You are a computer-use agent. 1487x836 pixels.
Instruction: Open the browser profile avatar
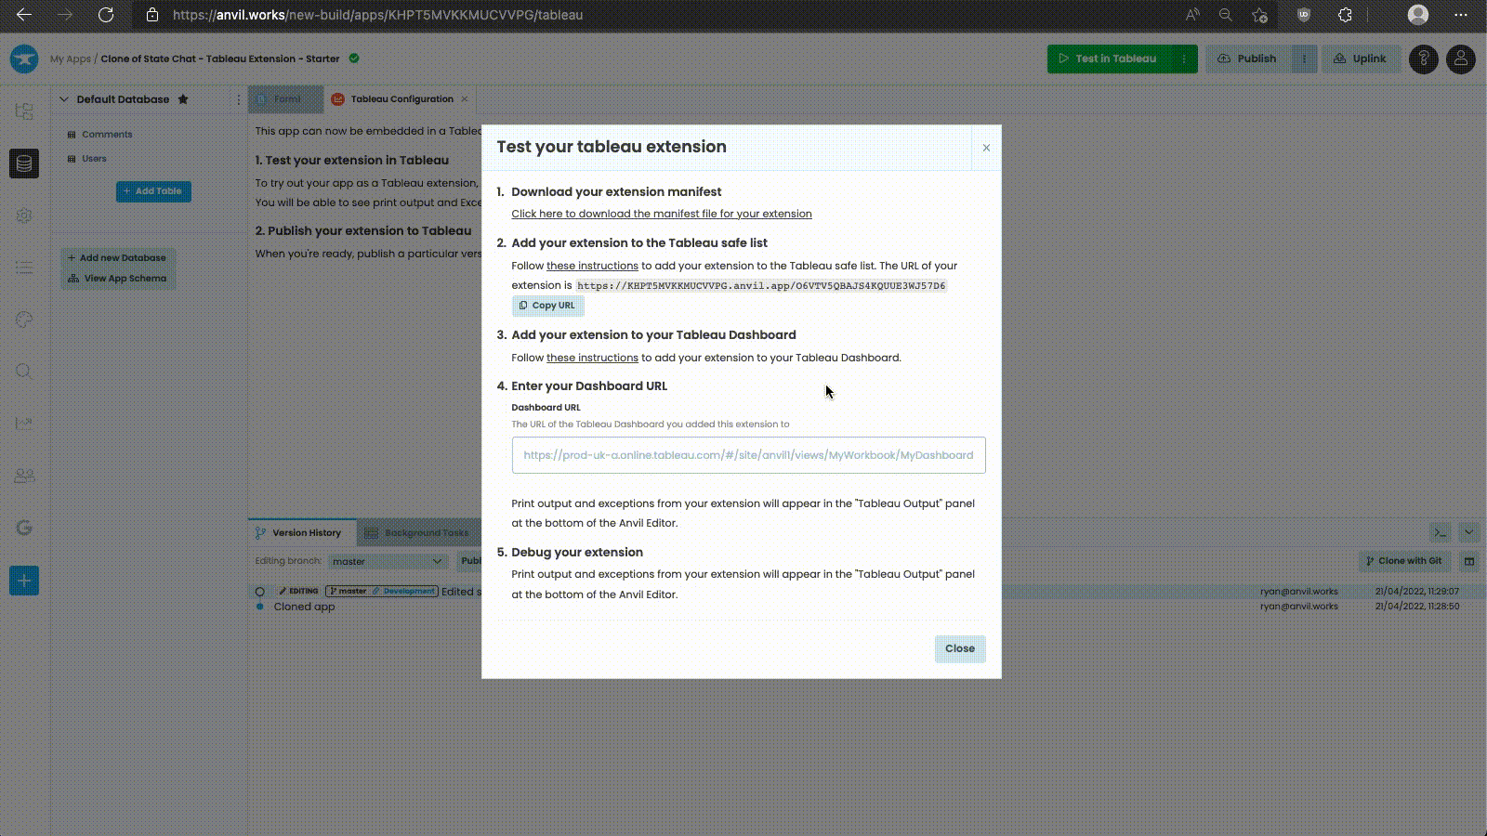[x=1417, y=15]
